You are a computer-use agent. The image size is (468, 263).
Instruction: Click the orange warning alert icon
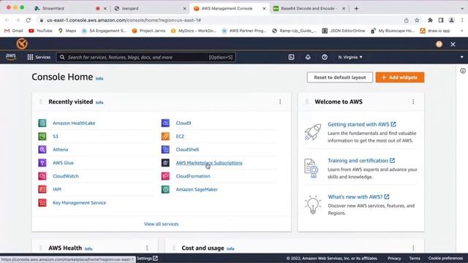click(x=439, y=44)
